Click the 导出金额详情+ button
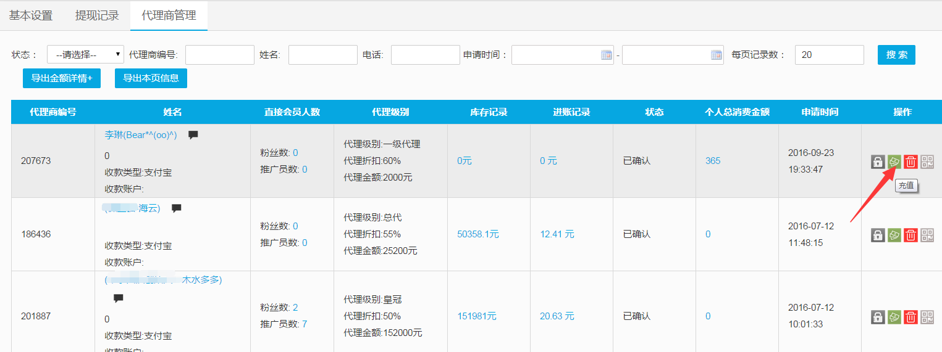 point(62,78)
